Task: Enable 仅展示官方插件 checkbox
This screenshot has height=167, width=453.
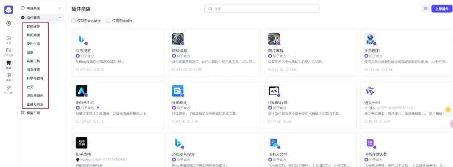Action: pos(73,21)
